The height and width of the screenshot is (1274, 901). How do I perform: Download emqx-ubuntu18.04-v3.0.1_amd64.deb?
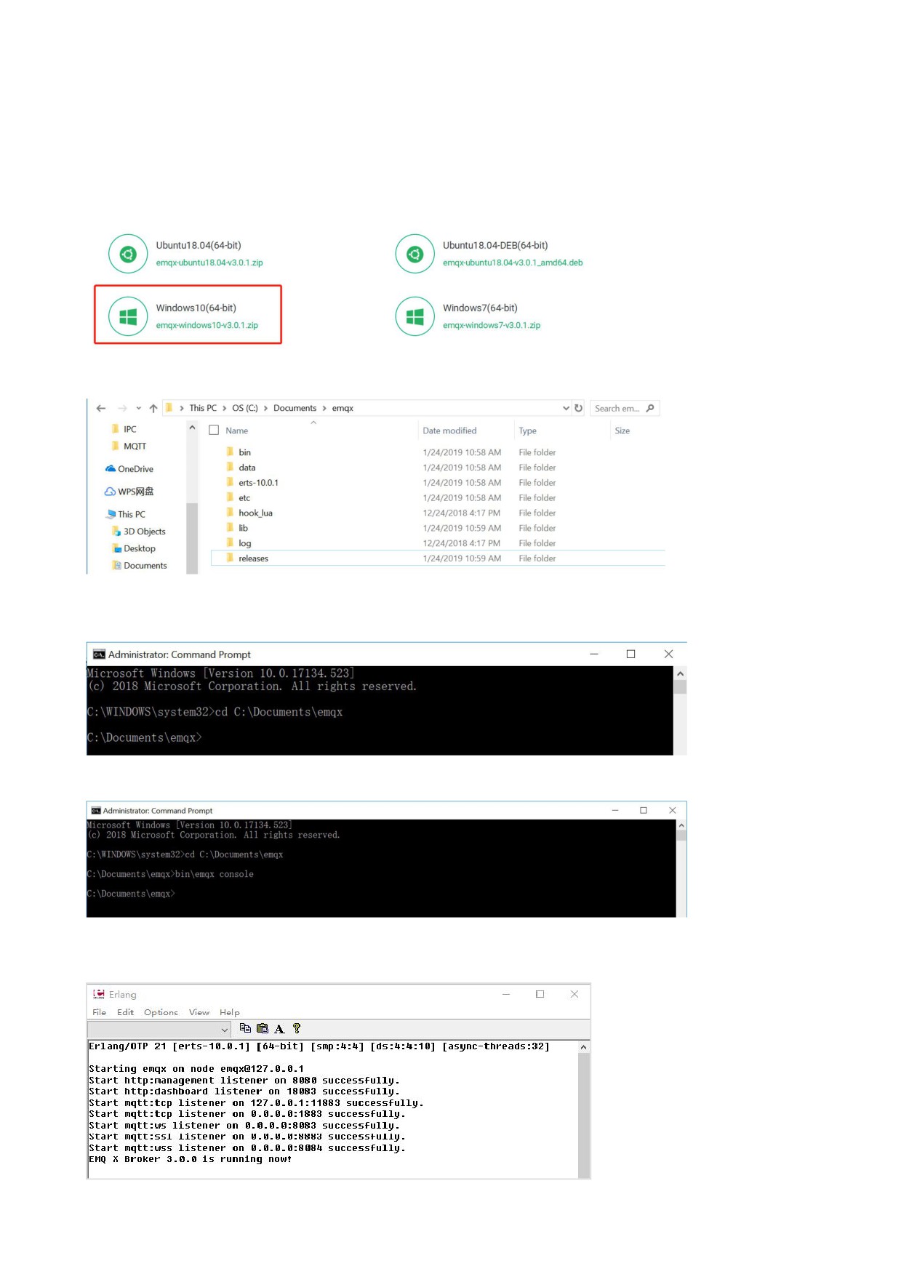[x=513, y=263]
